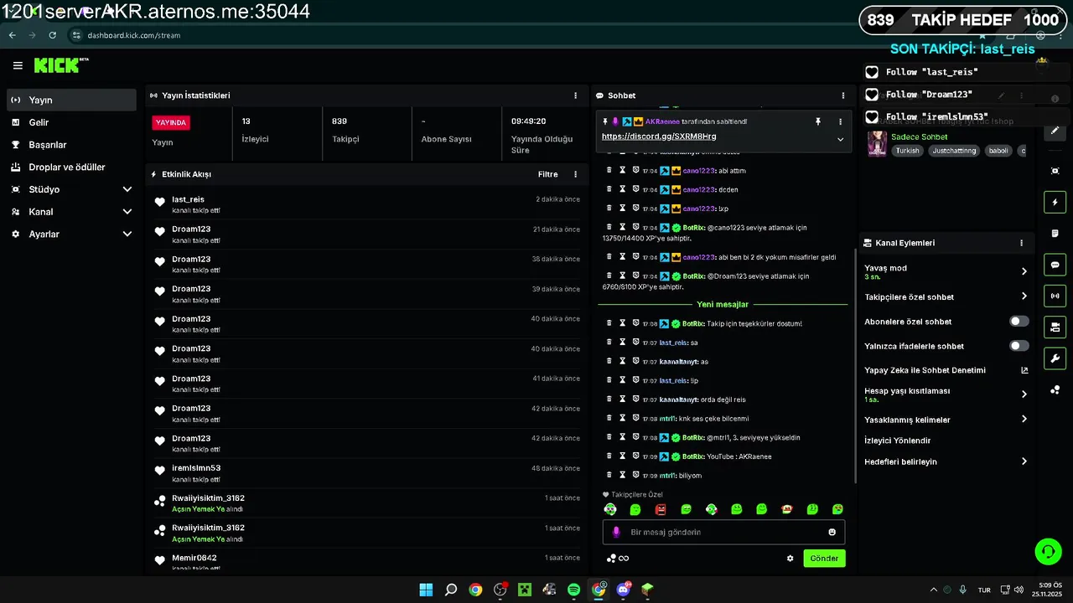This screenshot has width=1073, height=603.
Task: Expand the pinned message chevron
Action: (x=840, y=139)
